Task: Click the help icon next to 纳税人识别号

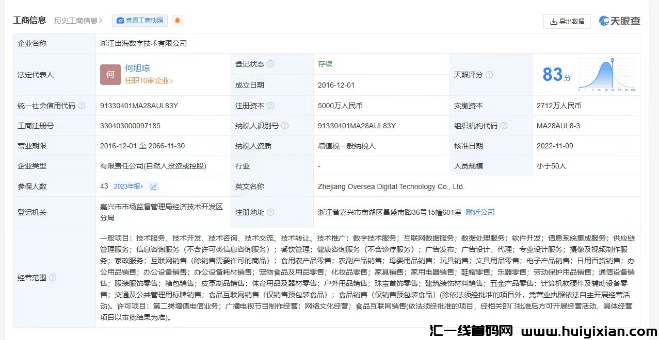Action: 285,126
